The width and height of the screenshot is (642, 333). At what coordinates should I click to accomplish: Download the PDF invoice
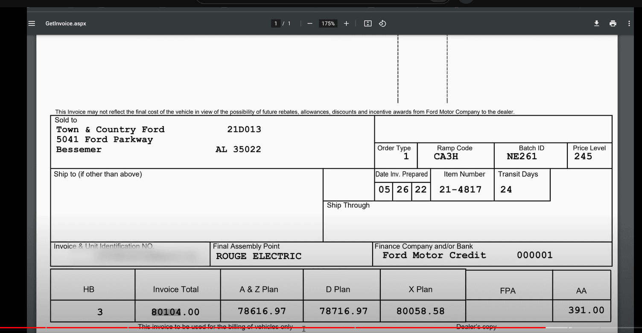597,23
